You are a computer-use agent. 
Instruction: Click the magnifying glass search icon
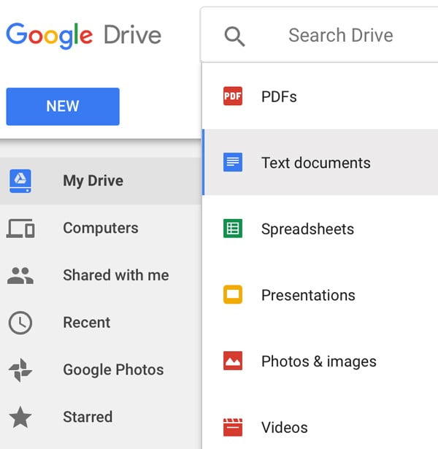(x=234, y=37)
